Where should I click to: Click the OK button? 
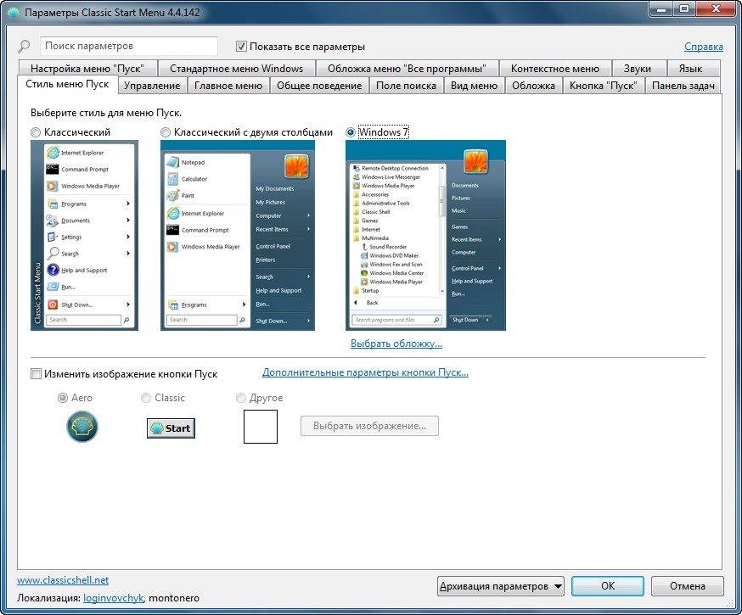click(608, 586)
